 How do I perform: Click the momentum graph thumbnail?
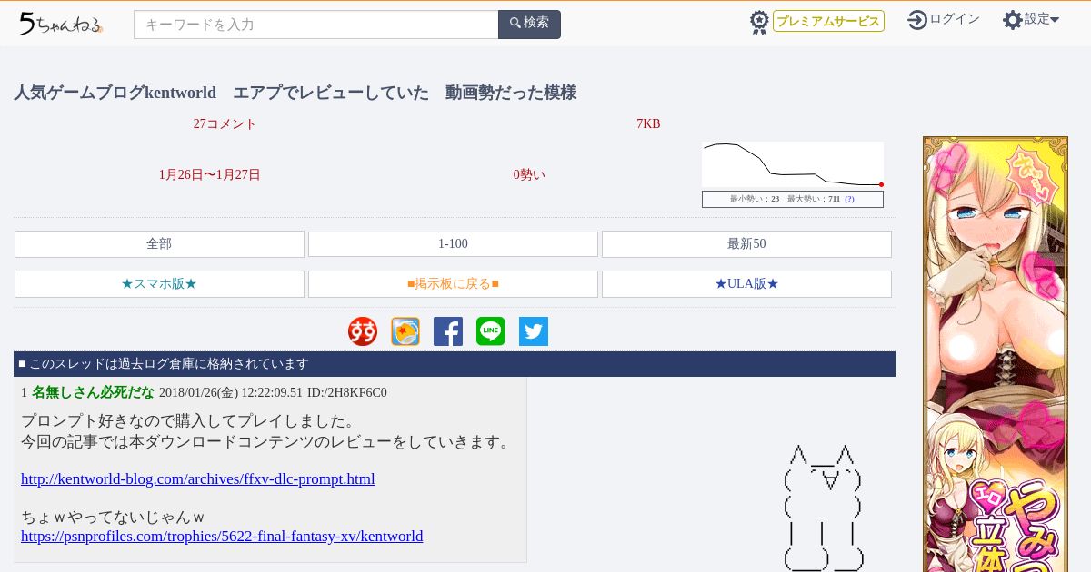pyautogui.click(x=793, y=164)
